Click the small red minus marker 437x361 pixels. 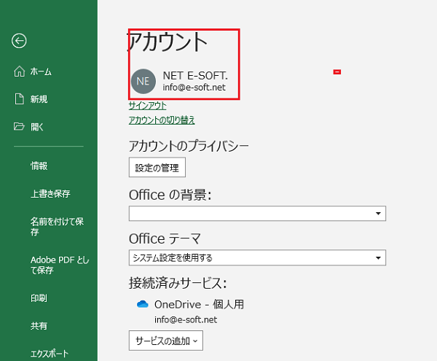tap(337, 72)
